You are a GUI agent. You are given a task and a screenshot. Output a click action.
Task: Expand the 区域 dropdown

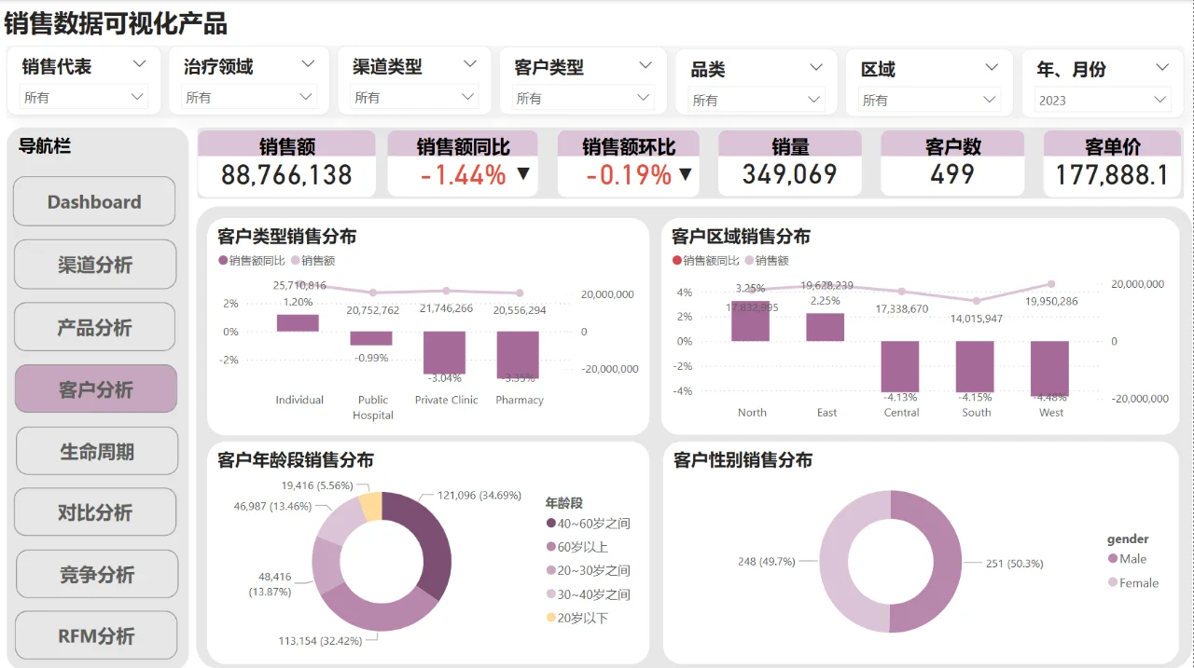993,65
